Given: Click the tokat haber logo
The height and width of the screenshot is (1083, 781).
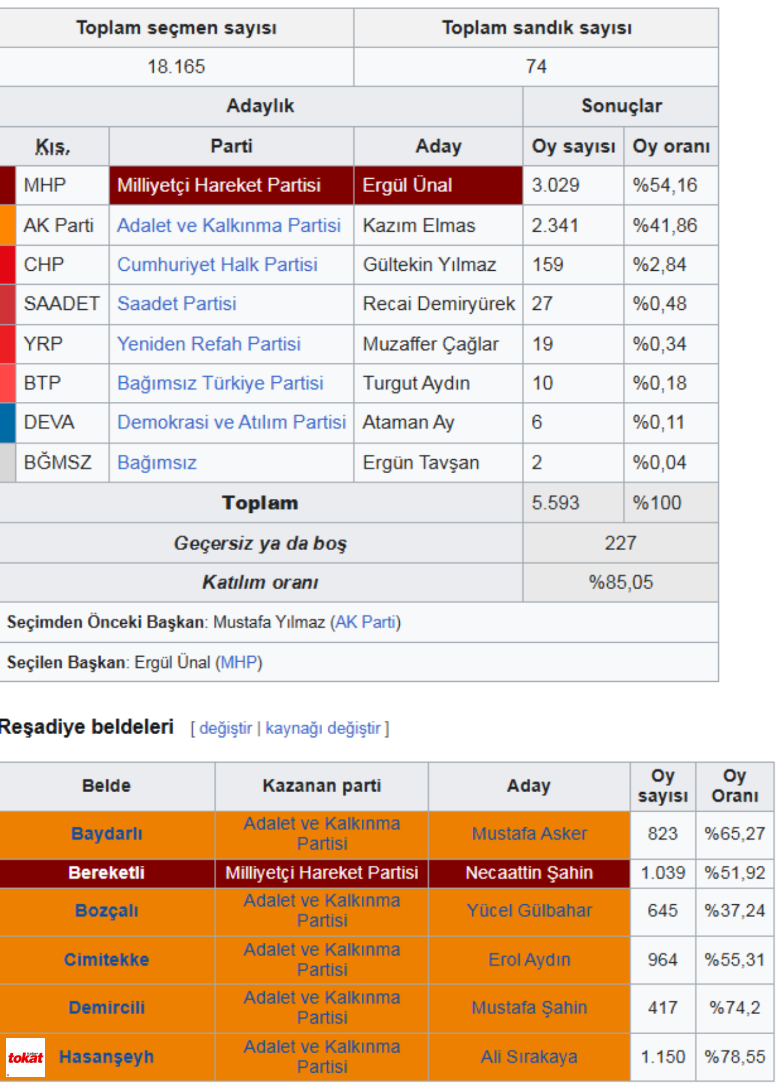Looking at the screenshot, I should tap(26, 1057).
